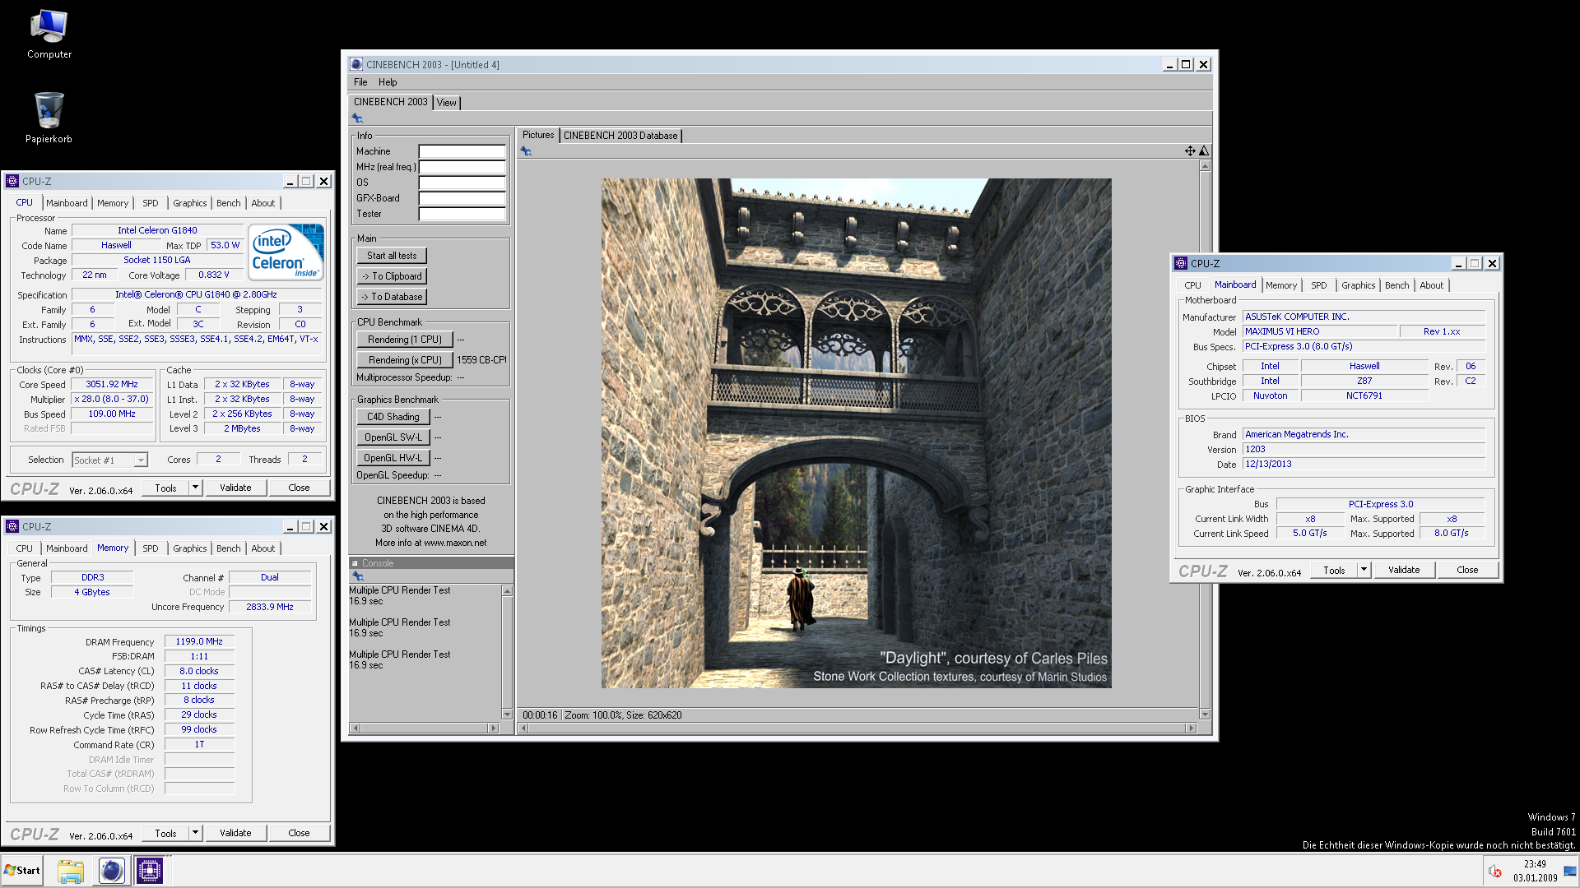This screenshot has height=888, width=1580.
Task: Click the To Database button
Action: pos(392,297)
